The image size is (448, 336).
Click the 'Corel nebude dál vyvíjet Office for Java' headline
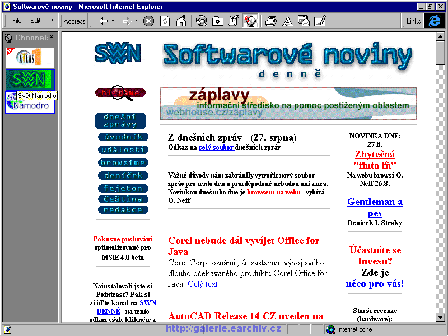[x=244, y=246]
